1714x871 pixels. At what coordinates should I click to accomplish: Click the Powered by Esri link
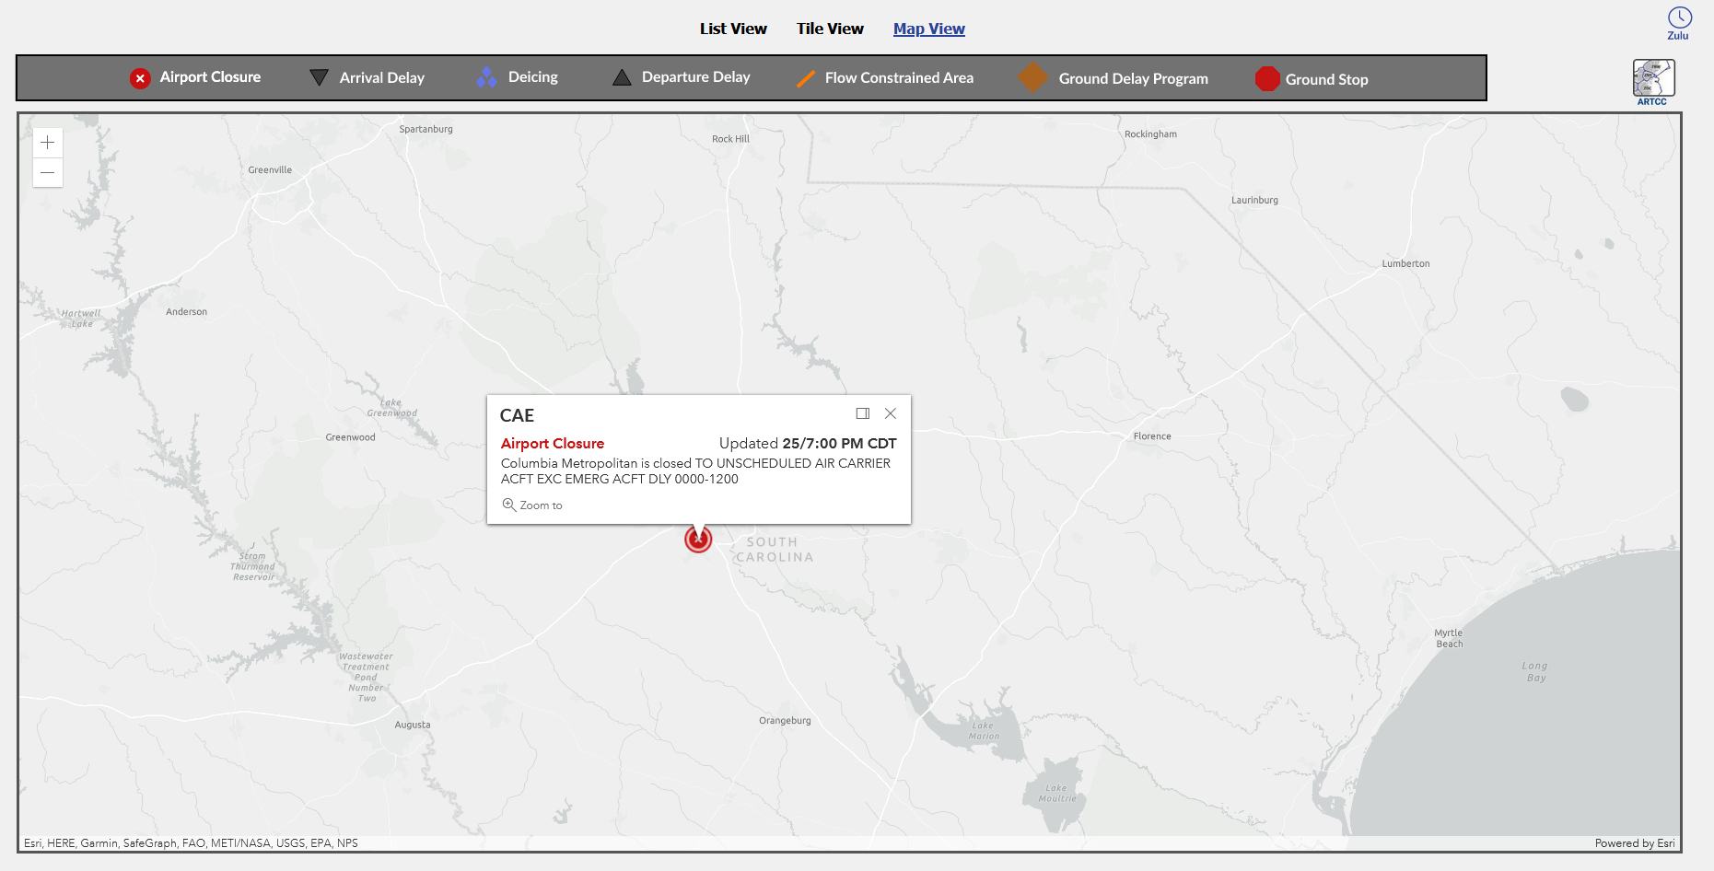coord(1635,843)
